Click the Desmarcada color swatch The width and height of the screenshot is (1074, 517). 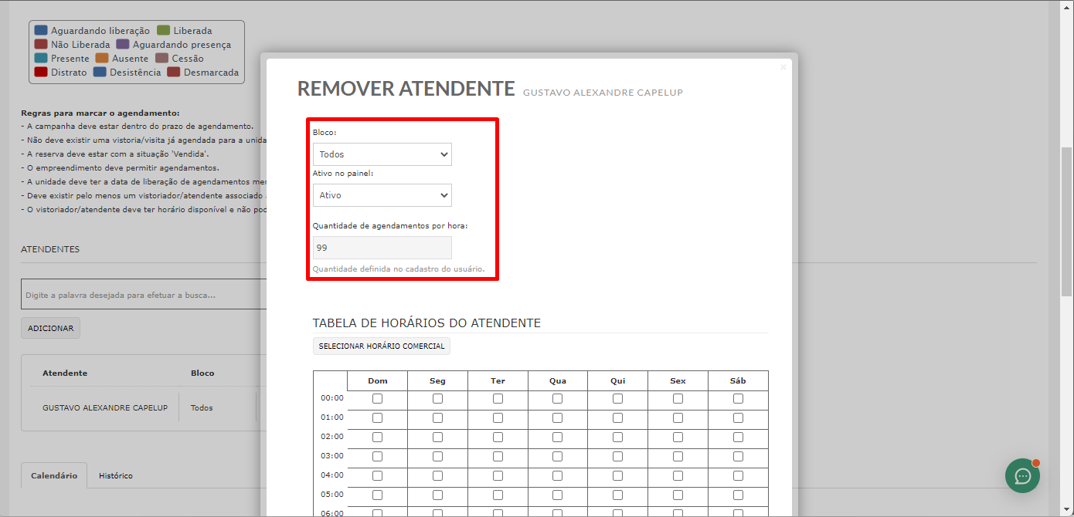click(x=174, y=73)
